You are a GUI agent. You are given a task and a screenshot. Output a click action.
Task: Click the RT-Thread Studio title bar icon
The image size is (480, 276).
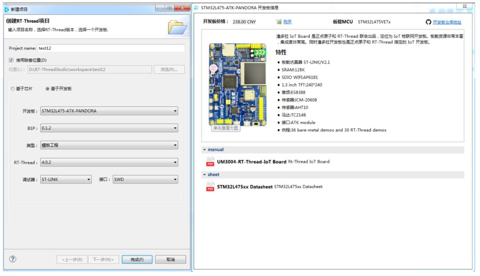pyautogui.click(x=7, y=9)
